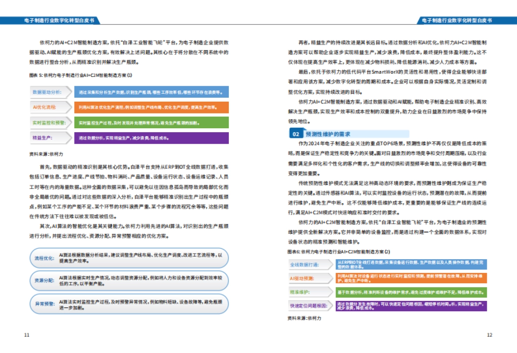Screen dimensions: 517x353
Task: Click the "全线数据打通" label in Figure 6
Action: pos(306,264)
